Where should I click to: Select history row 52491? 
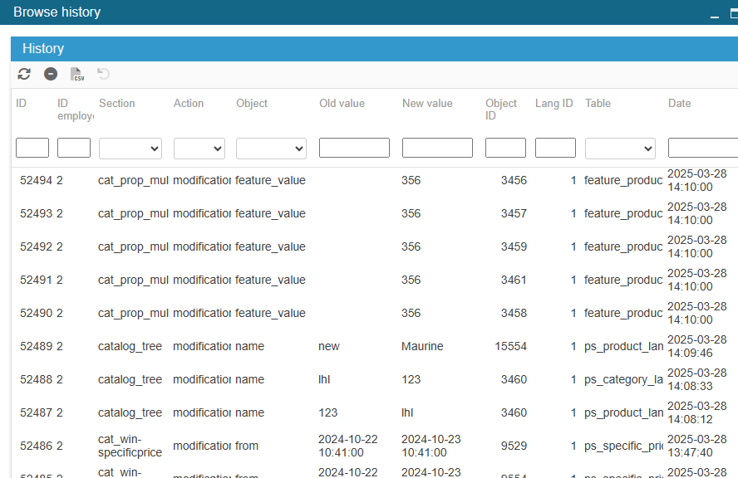click(x=374, y=280)
